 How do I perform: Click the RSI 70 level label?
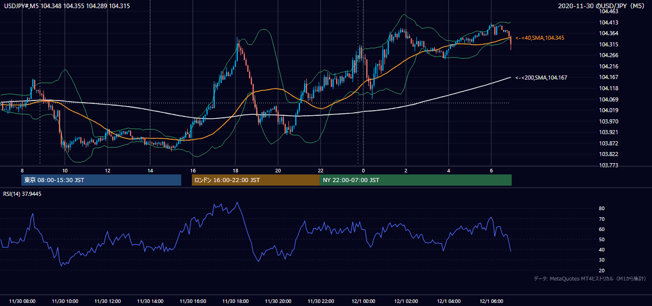[x=601, y=219]
